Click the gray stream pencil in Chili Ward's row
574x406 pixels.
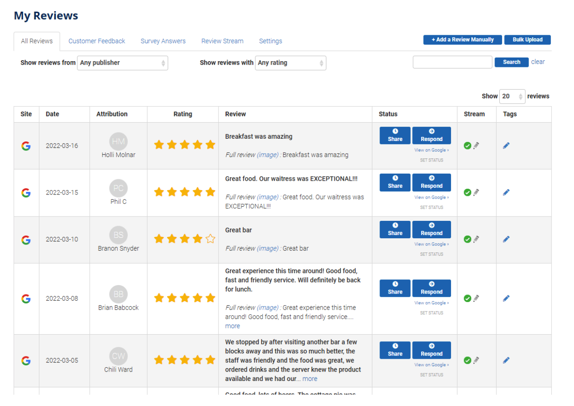477,360
